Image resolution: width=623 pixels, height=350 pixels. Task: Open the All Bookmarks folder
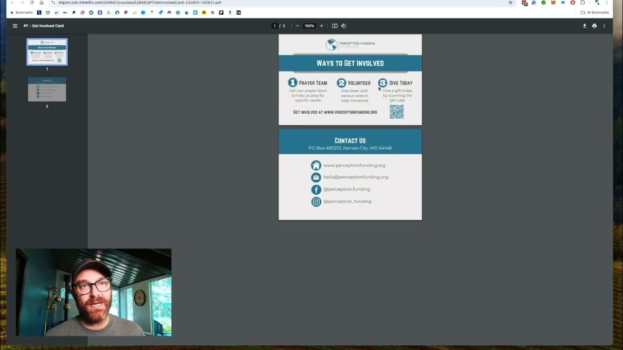coord(595,13)
